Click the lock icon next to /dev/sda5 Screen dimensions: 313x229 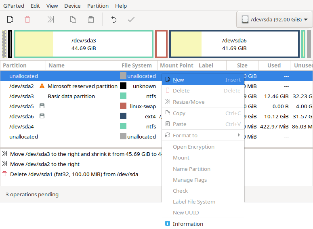point(42,106)
